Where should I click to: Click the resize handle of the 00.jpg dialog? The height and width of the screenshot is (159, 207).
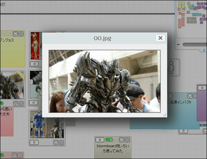(164, 115)
